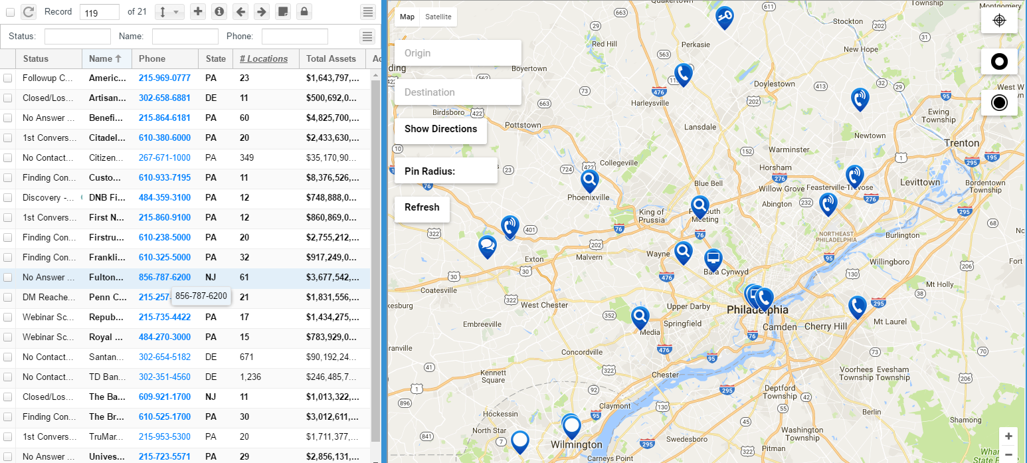Select the ringing phone pin near Abington
The width and height of the screenshot is (1027, 463).
(828, 205)
